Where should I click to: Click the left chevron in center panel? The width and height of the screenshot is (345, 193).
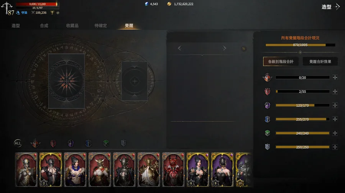click(180, 48)
